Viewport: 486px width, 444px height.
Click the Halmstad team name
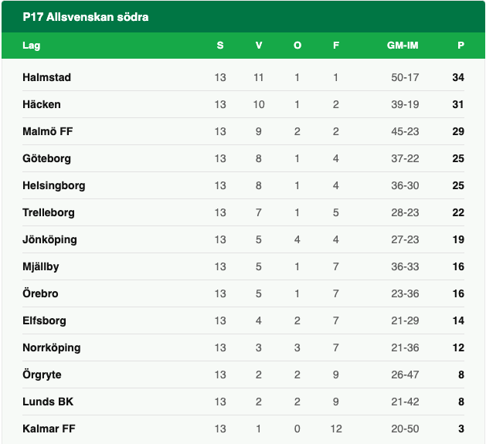point(46,77)
